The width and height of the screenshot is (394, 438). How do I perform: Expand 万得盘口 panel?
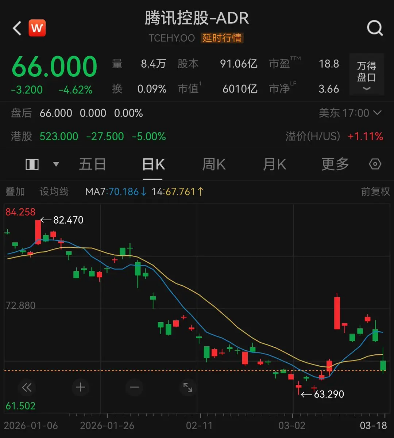click(367, 75)
